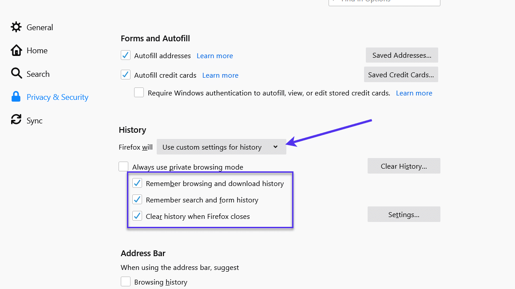Disable Remember search and form history
The height and width of the screenshot is (289, 515).
click(137, 199)
